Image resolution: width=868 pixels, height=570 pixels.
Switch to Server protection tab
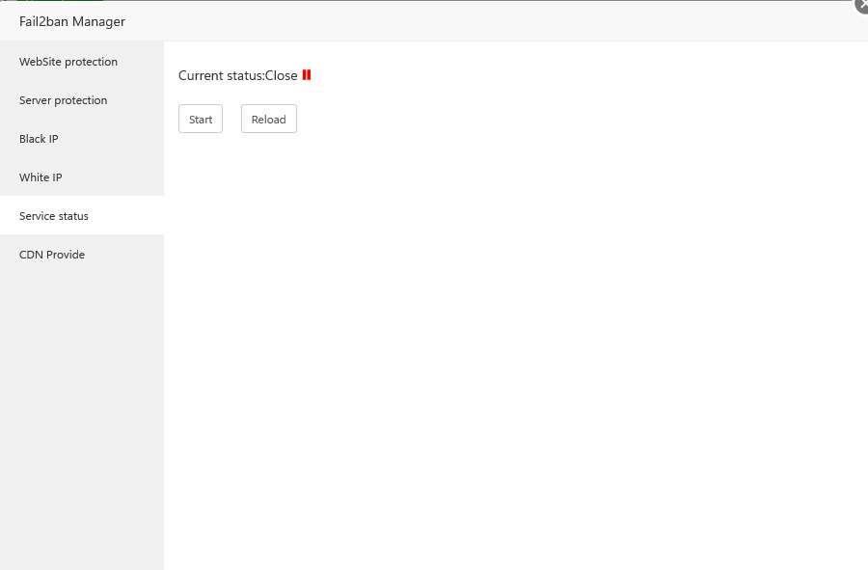tap(82, 100)
